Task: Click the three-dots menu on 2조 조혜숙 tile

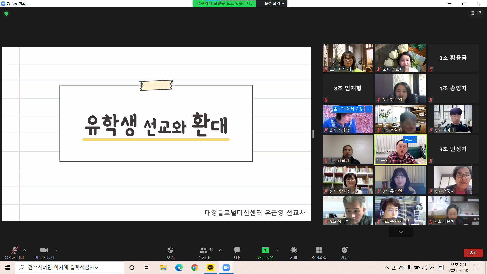Action: click(369, 109)
